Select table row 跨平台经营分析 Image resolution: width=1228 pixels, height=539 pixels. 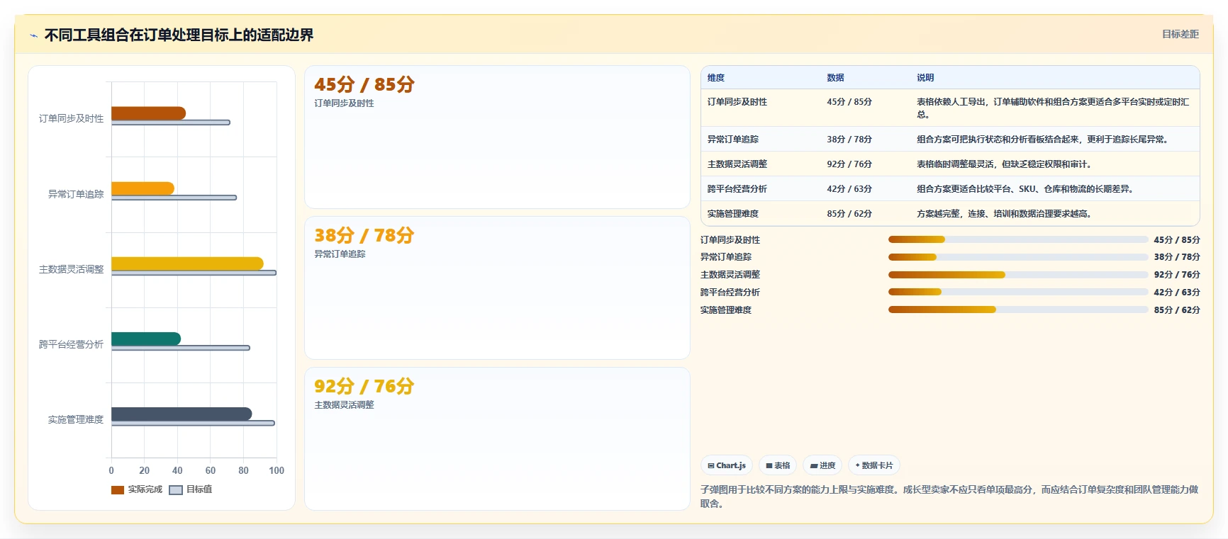coord(950,189)
